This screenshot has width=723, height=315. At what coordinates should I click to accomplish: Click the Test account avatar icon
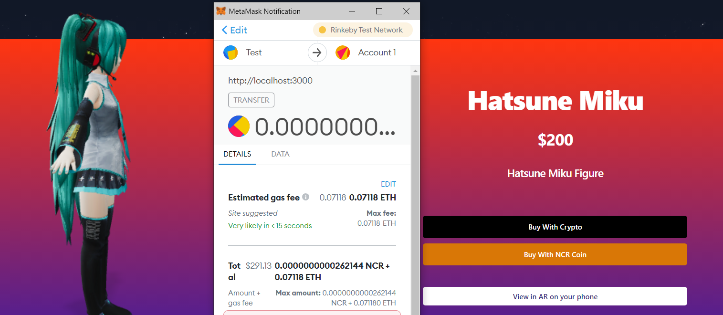(x=231, y=52)
